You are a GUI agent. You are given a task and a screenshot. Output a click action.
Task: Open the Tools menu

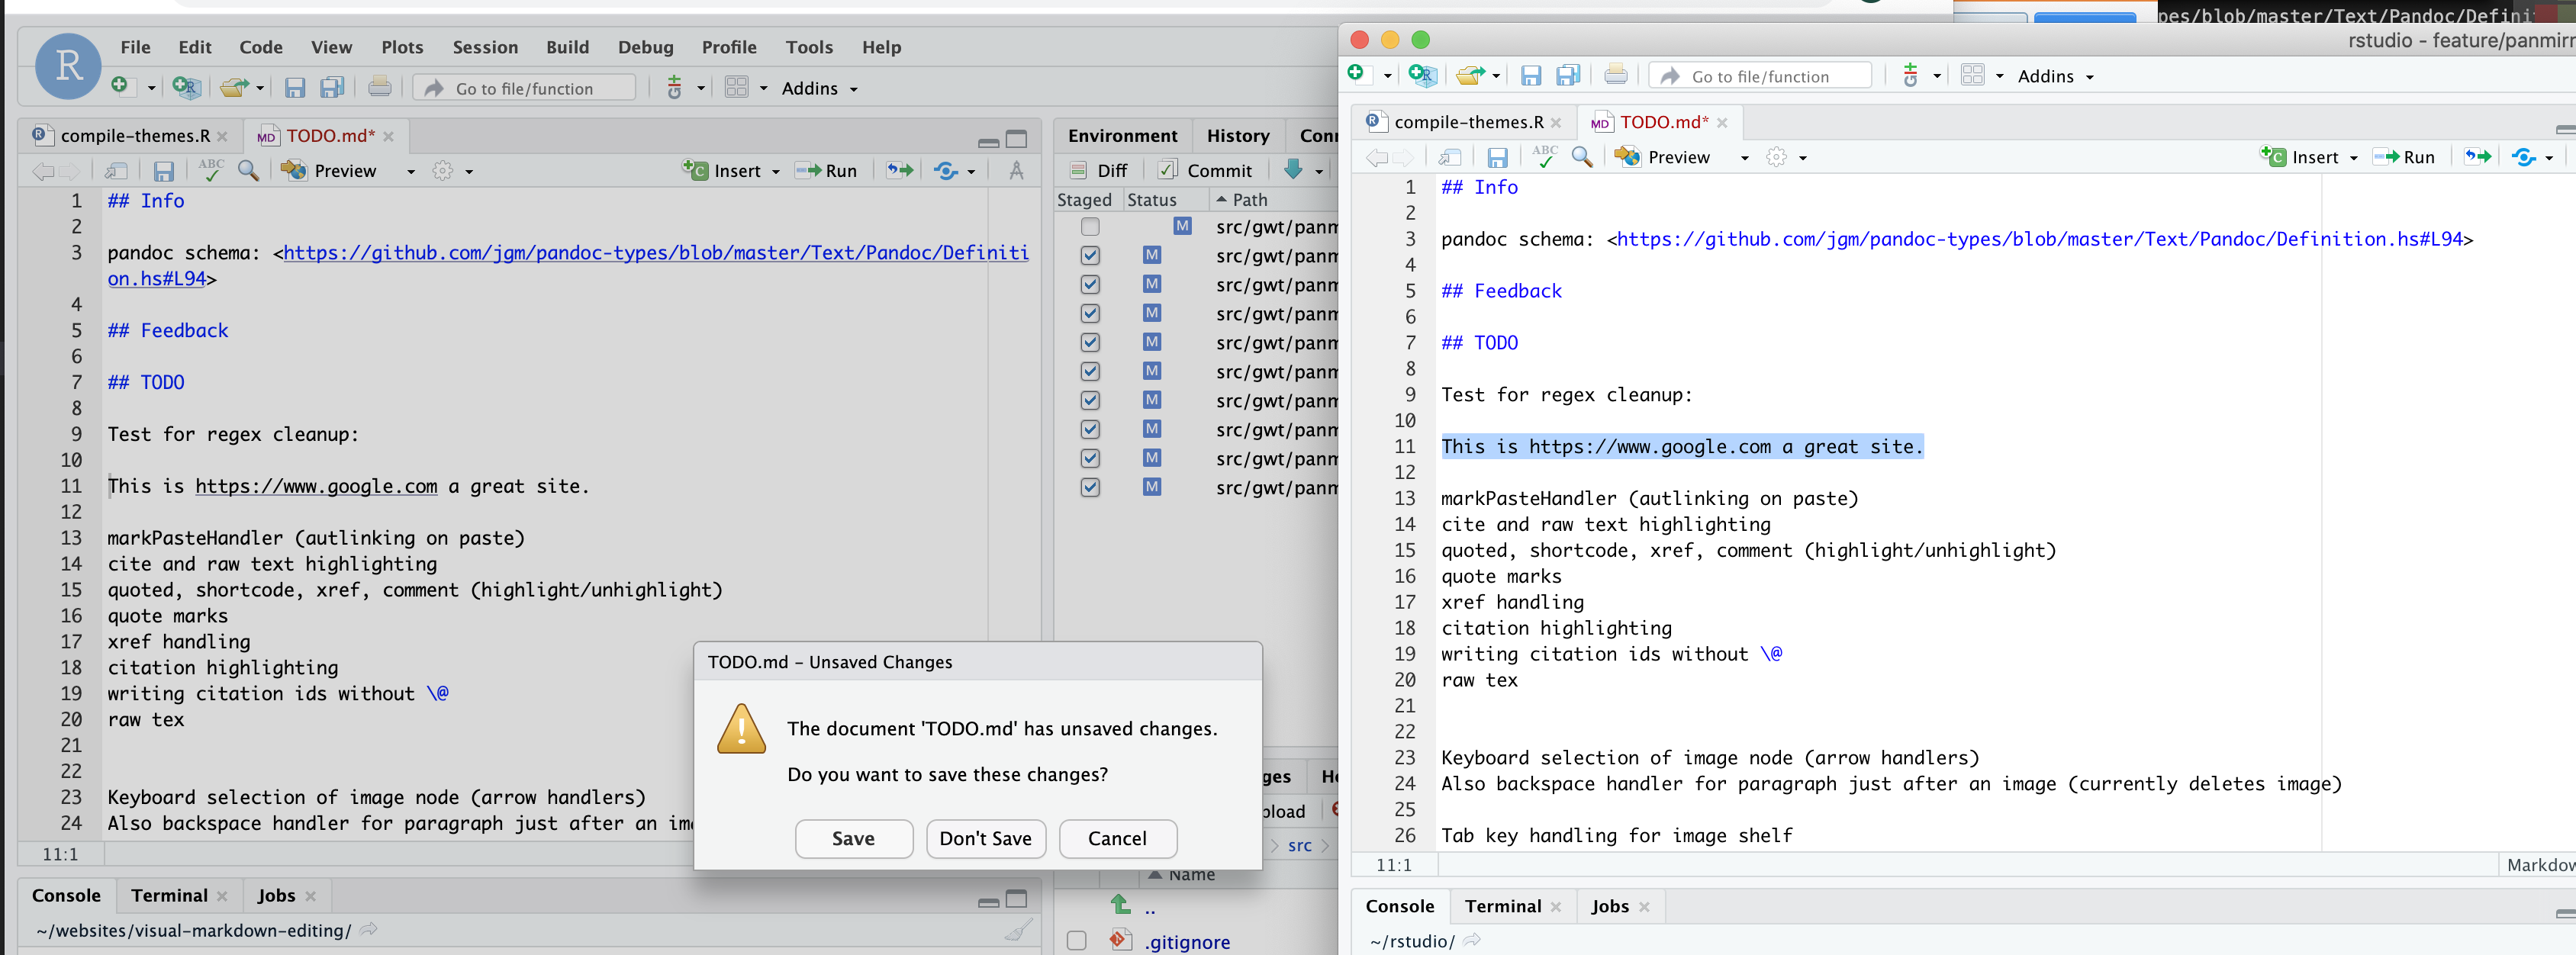[809, 47]
